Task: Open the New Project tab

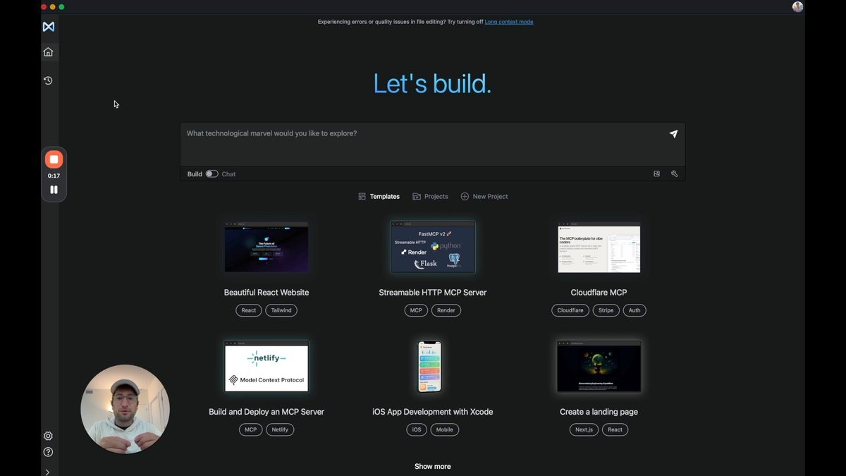Action: click(x=484, y=197)
